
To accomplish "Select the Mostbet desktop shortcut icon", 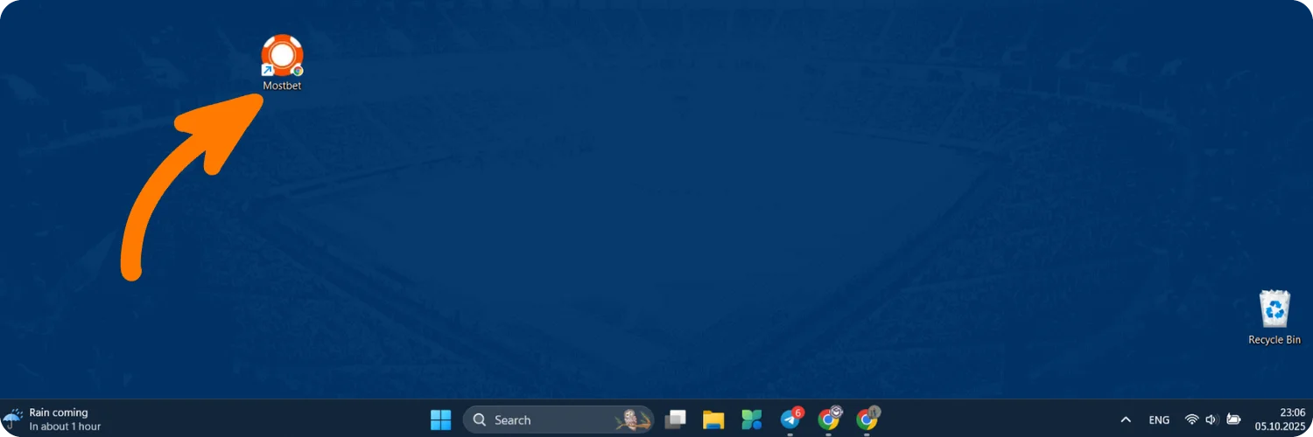I will tap(282, 62).
